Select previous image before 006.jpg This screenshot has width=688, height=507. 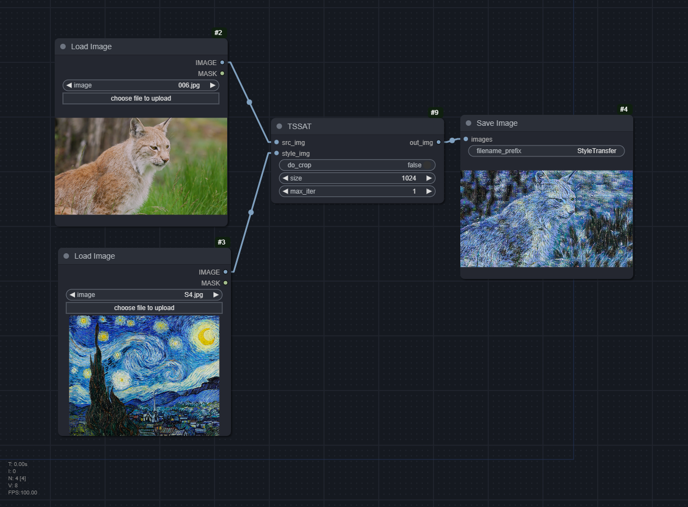pyautogui.click(x=68, y=85)
